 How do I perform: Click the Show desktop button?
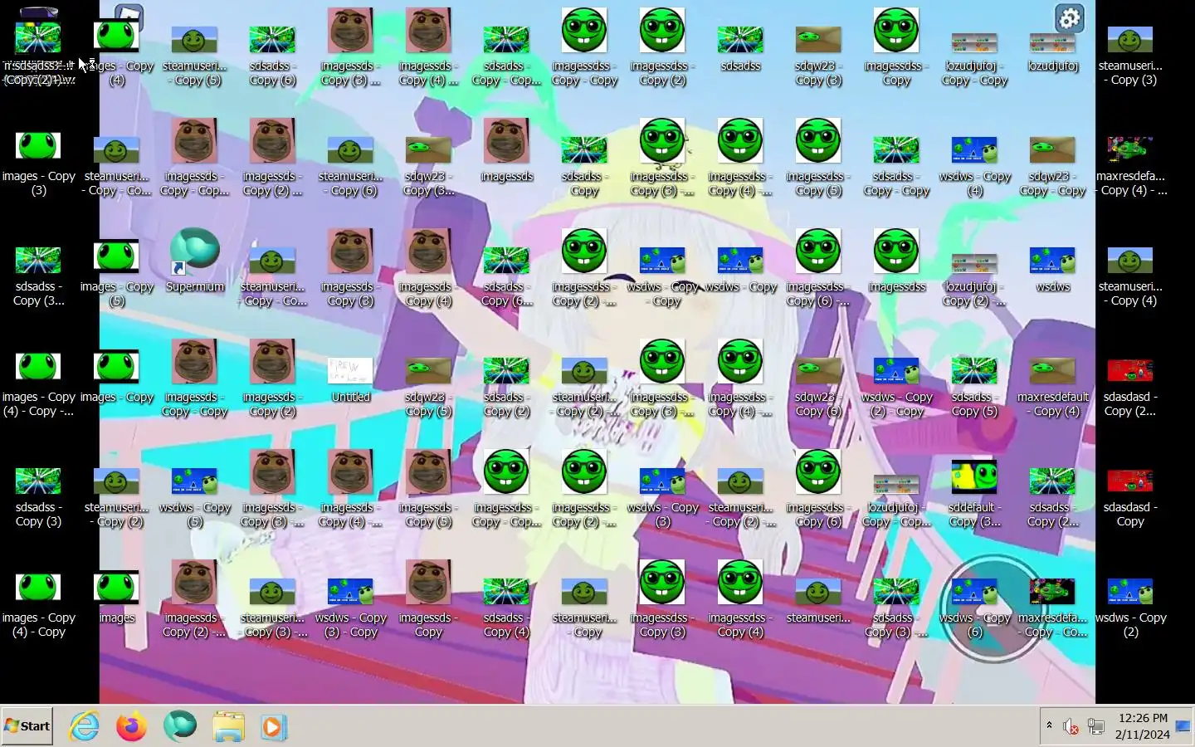[1183, 726]
